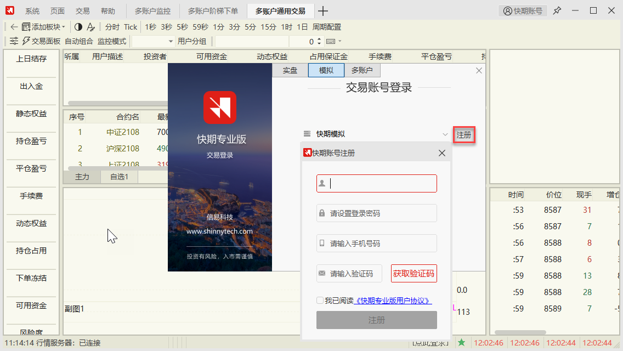Select the 15分 period

click(269, 27)
